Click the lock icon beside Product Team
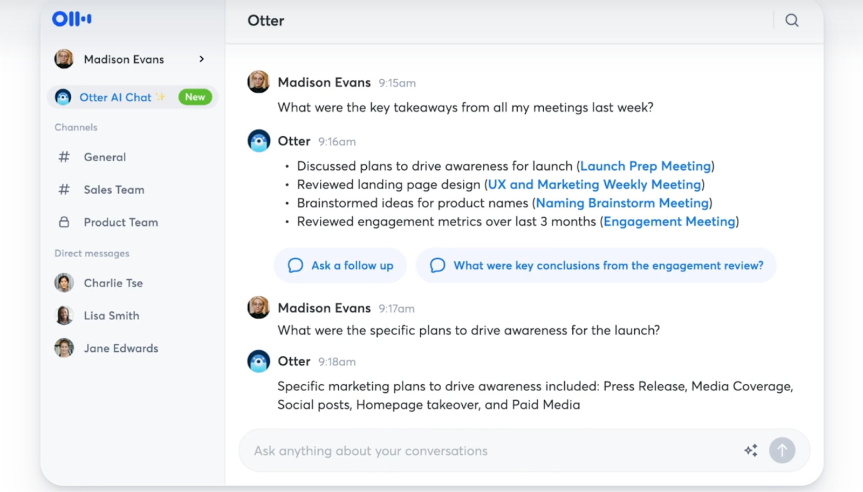The width and height of the screenshot is (863, 492). coord(64,222)
